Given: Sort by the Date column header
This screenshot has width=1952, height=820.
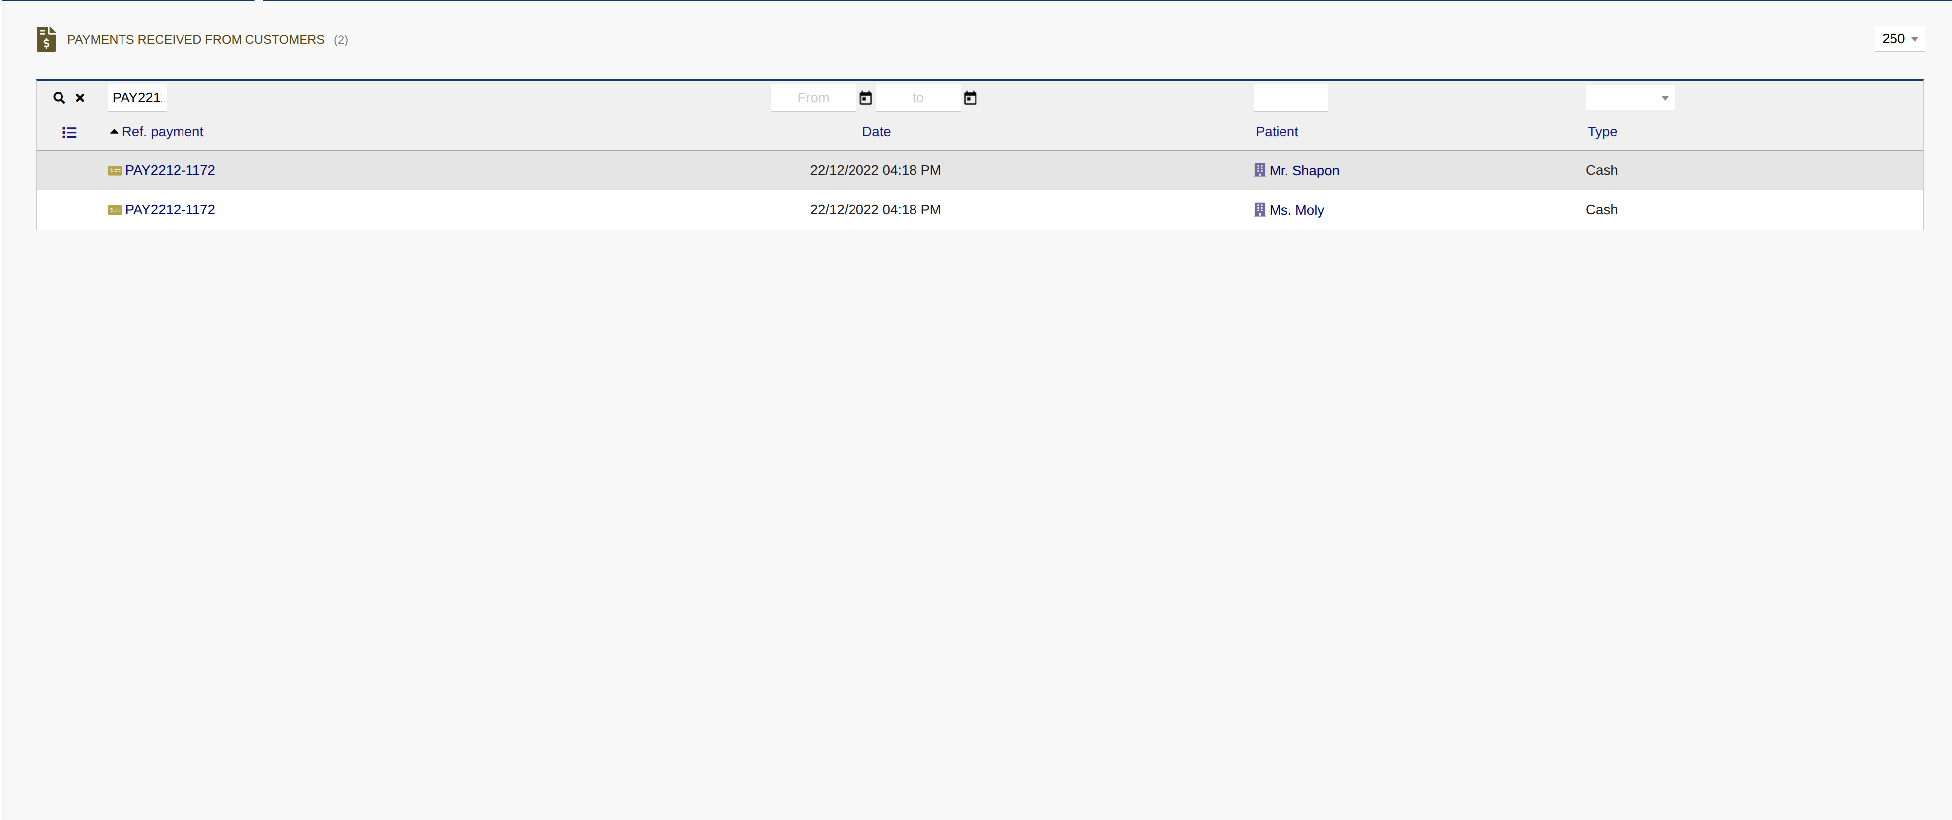Looking at the screenshot, I should click(876, 132).
